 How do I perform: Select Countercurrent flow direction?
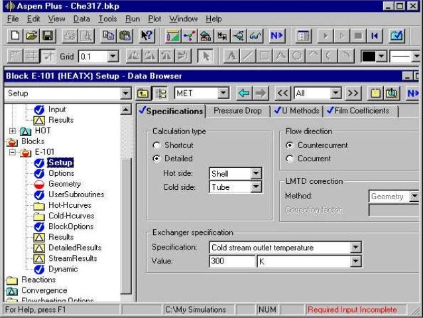tap(290, 145)
